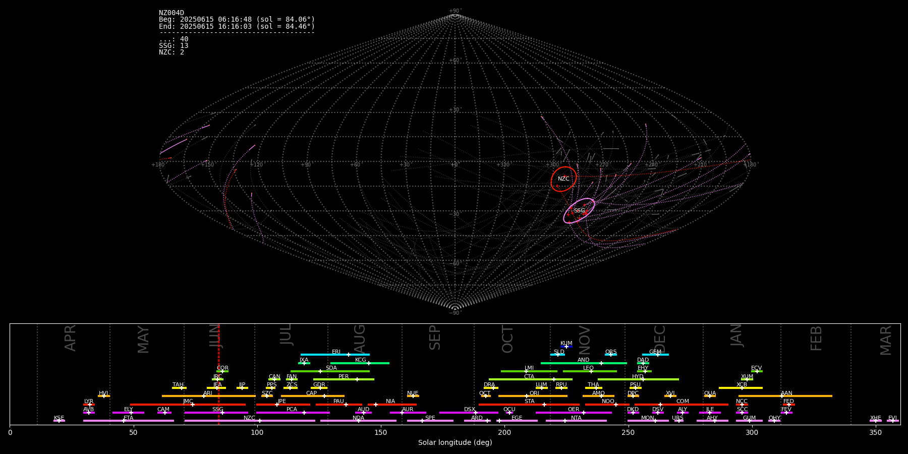The width and height of the screenshot is (908, 454).
Task: Click the NOV month label
Action: 584,340
